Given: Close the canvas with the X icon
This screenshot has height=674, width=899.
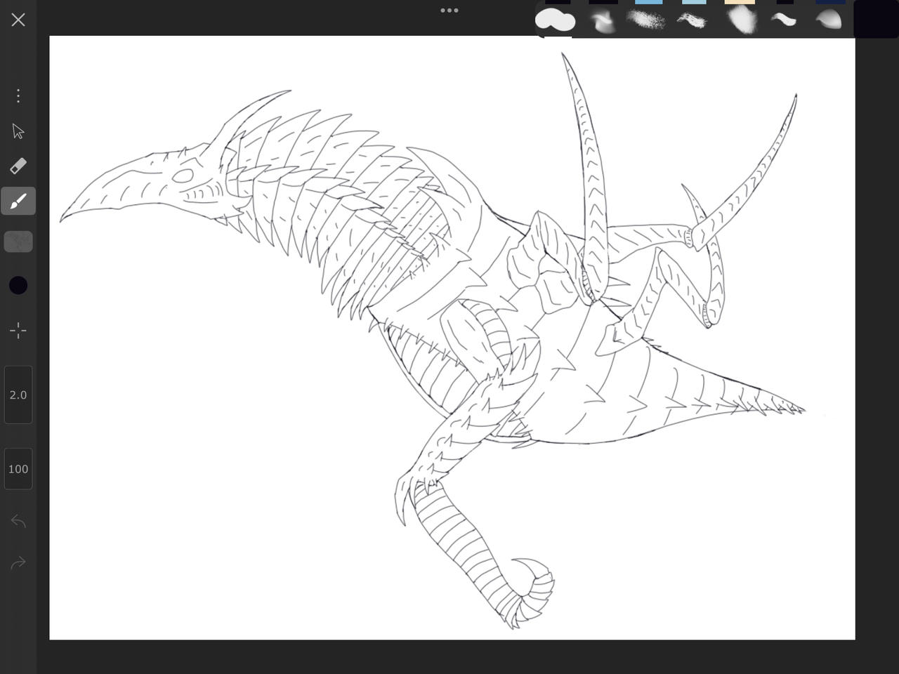Looking at the screenshot, I should point(18,20).
